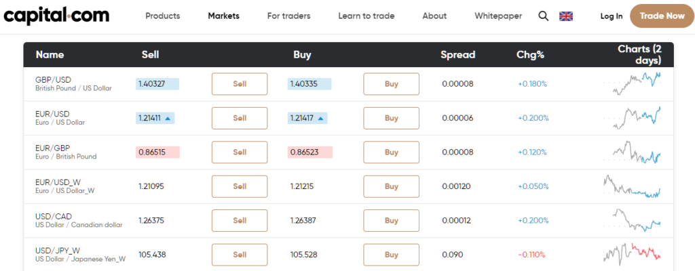Click the EUR/USD buy price up arrow

pos(320,119)
